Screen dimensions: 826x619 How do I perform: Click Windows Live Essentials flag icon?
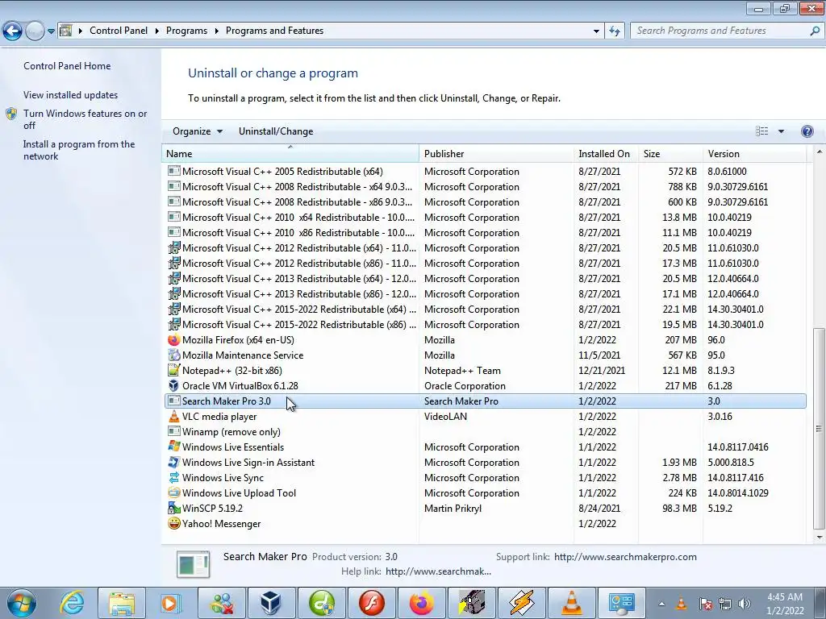pyautogui.click(x=173, y=447)
